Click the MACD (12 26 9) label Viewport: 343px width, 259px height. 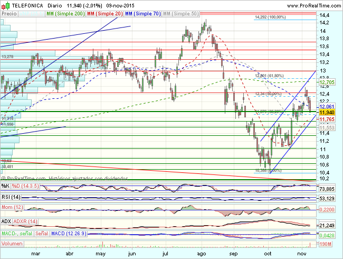coord(69,234)
